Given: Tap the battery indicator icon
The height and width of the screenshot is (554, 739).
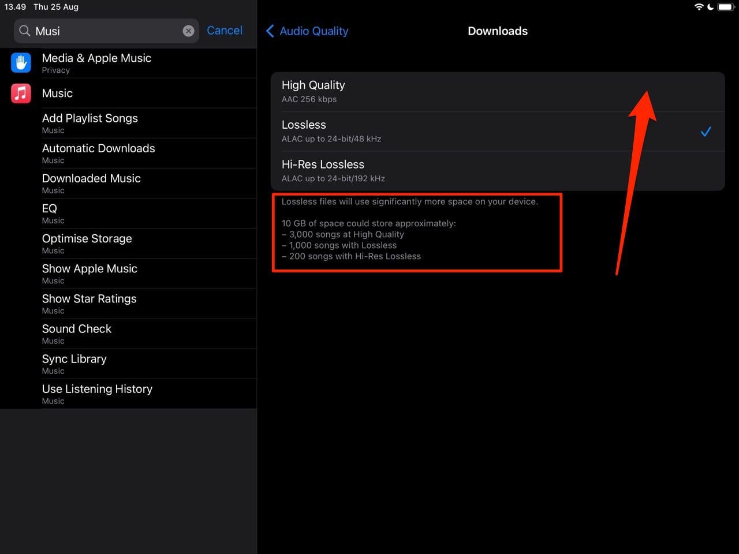Looking at the screenshot, I should tap(725, 7).
